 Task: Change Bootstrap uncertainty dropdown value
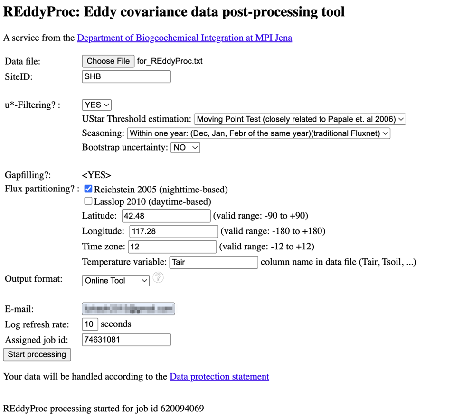click(x=185, y=148)
